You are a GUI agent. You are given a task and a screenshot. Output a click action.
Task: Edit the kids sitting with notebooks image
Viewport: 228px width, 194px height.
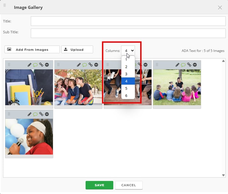(79, 65)
